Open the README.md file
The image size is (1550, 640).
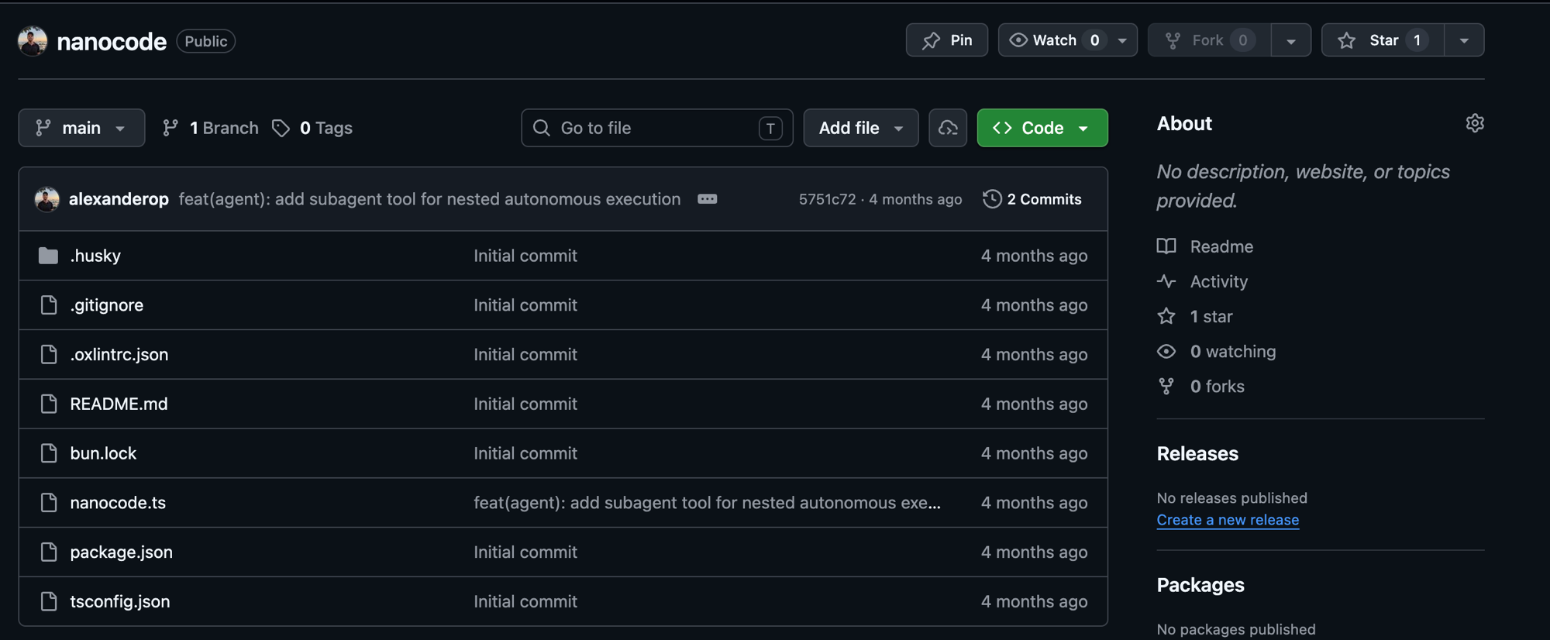tap(119, 404)
